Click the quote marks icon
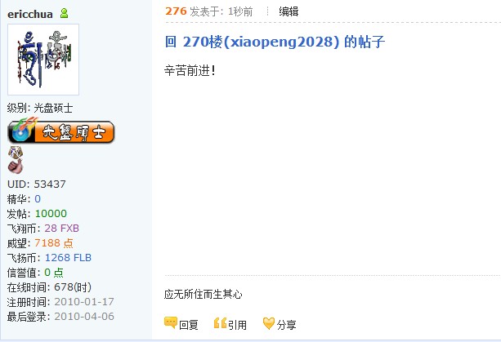This screenshot has height=342, width=501. coord(220,323)
